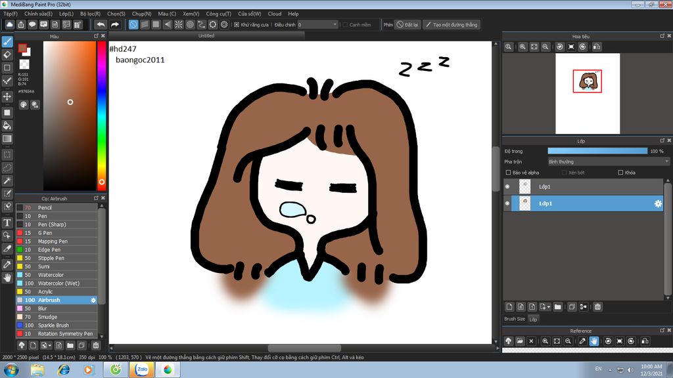Select the Text tool
The image size is (673, 378).
pyautogui.click(x=7, y=222)
